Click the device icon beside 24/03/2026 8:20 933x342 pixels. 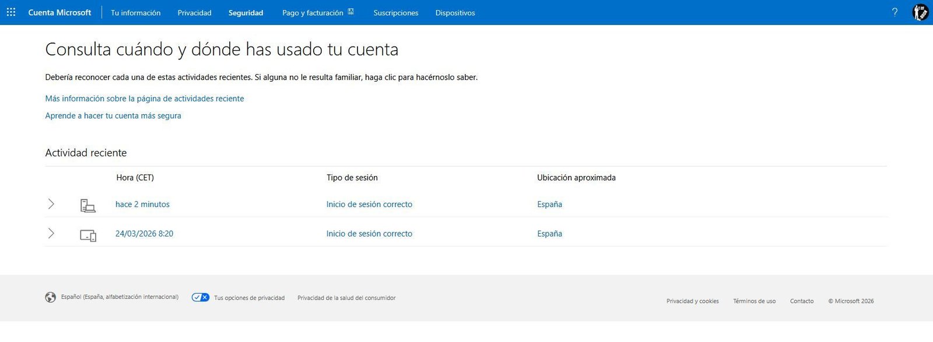point(88,235)
